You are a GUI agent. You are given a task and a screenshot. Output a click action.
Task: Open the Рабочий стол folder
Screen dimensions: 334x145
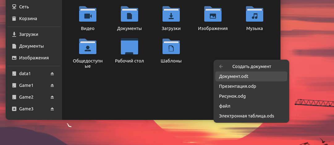coord(129,46)
